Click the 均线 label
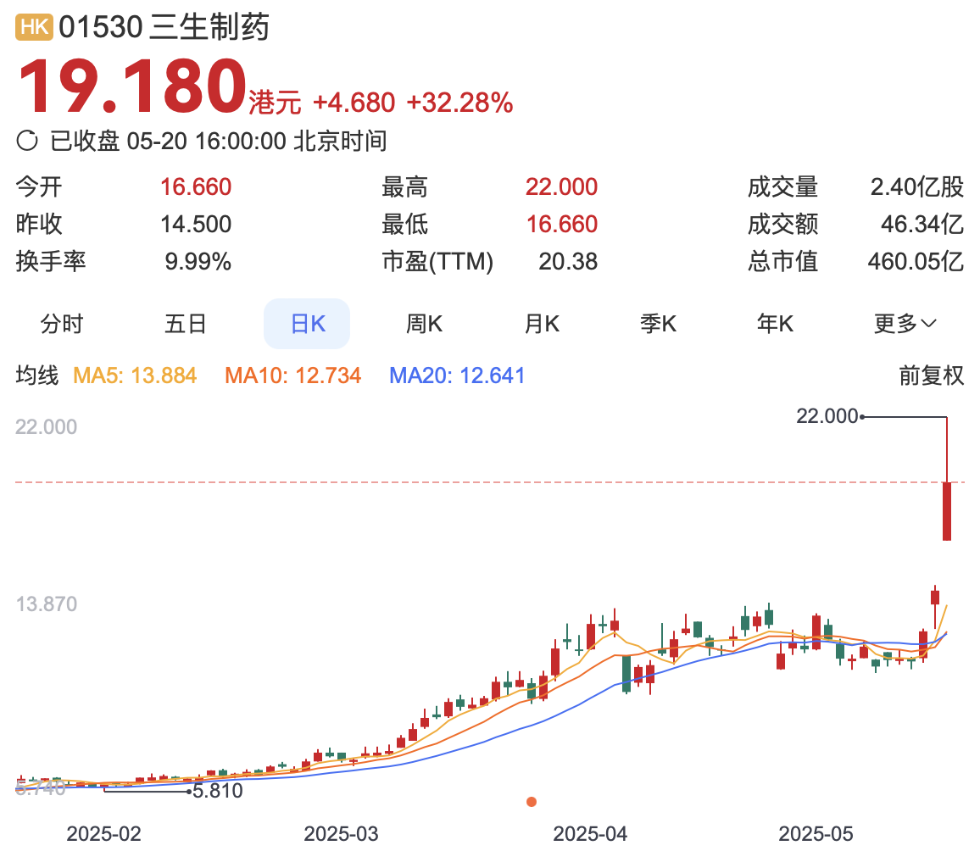The width and height of the screenshot is (980, 851). [x=36, y=375]
